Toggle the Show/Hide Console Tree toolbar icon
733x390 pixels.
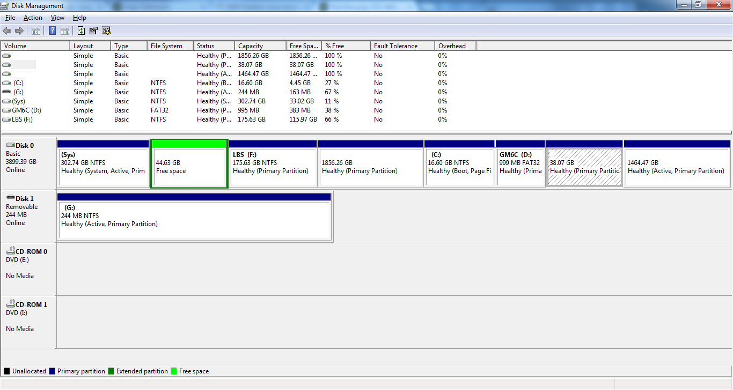36,31
